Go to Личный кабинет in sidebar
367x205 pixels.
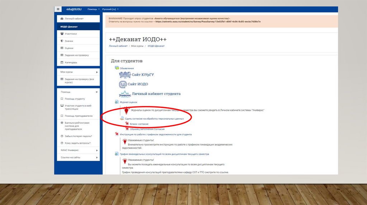pos(74,19)
